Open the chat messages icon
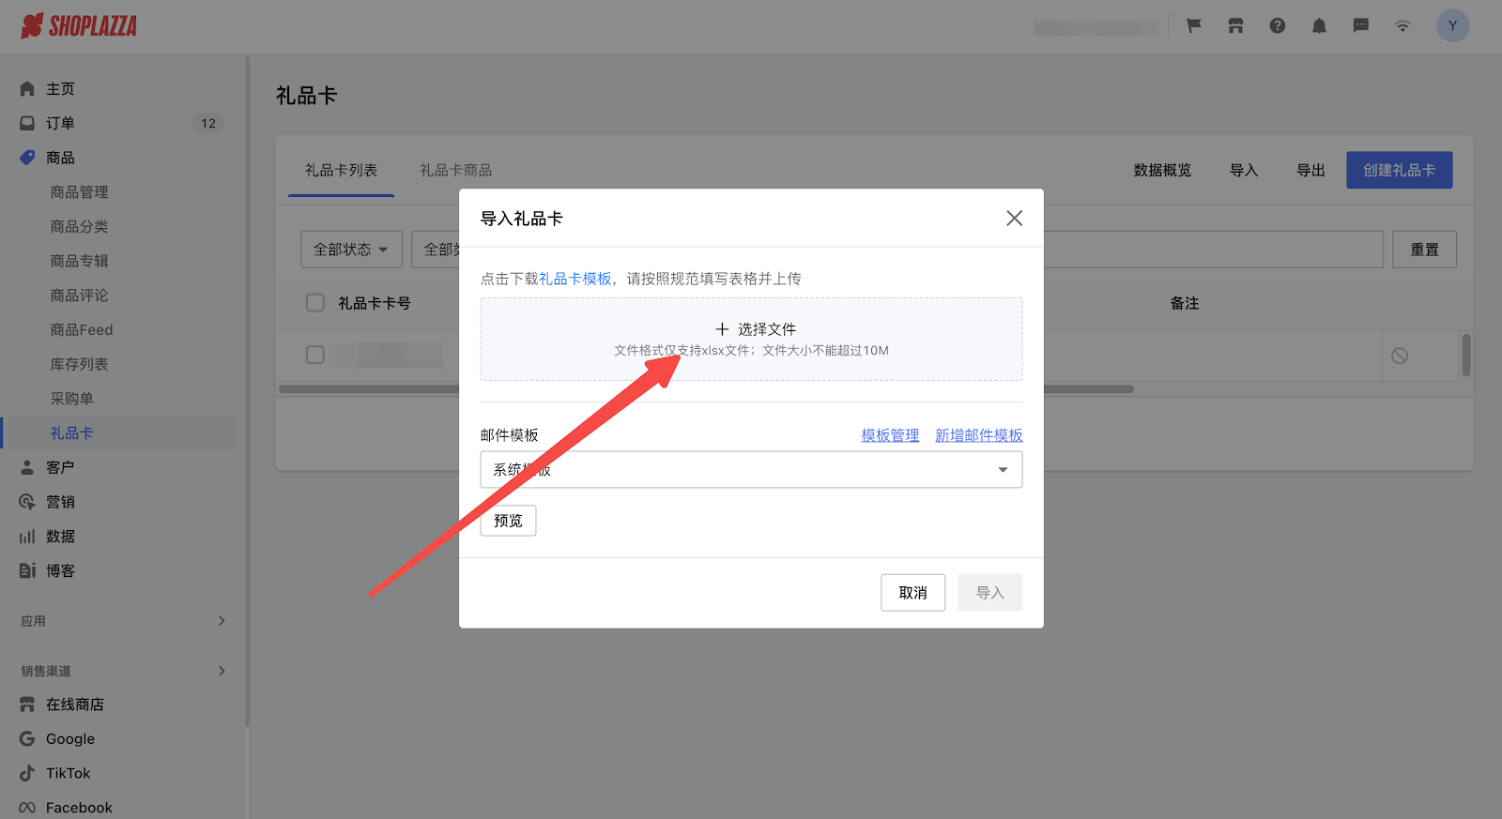This screenshot has height=819, width=1502. (x=1360, y=26)
